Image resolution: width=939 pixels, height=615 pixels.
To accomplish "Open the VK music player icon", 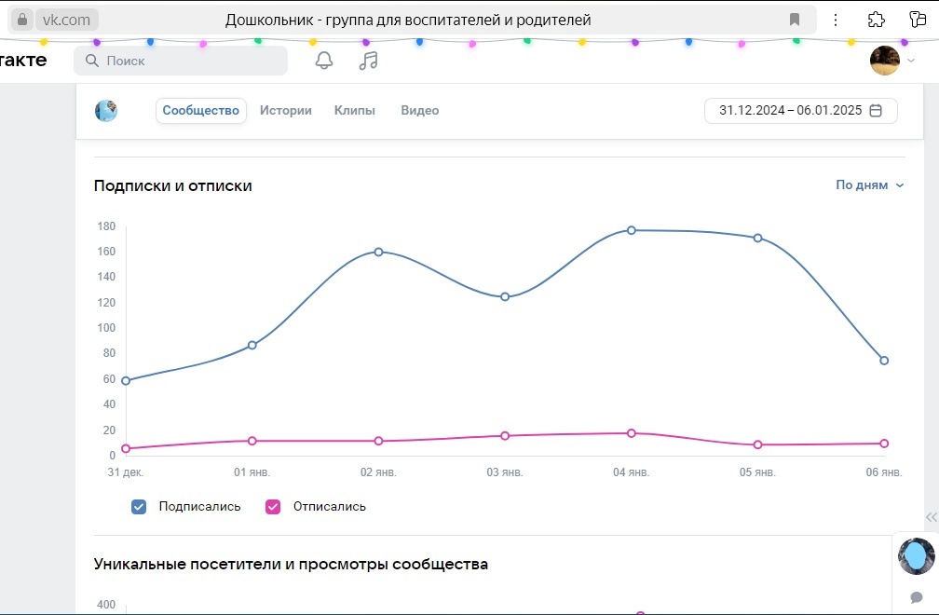I will pyautogui.click(x=368, y=61).
